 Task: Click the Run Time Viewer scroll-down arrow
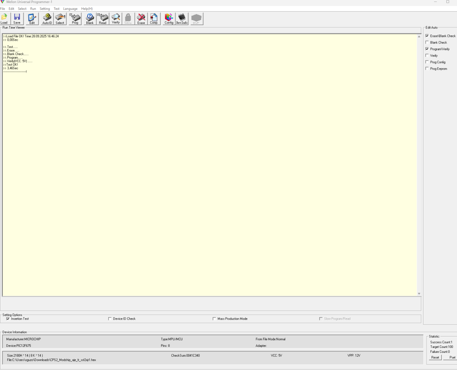[419, 293]
